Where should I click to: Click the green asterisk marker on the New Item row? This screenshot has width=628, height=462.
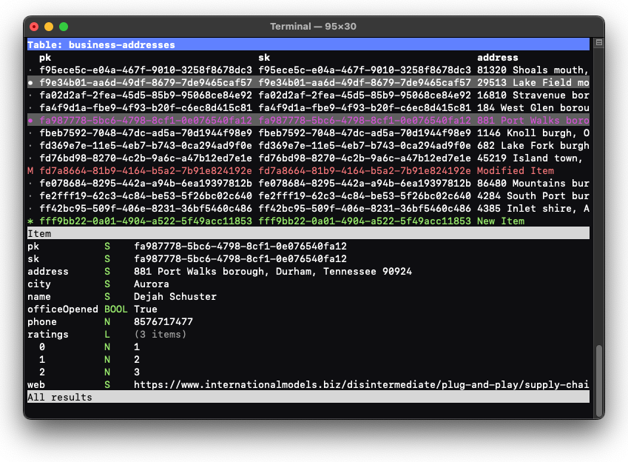[x=30, y=221]
